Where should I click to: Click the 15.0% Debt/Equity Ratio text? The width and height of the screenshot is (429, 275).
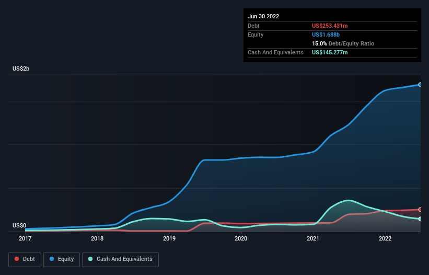[x=343, y=43]
